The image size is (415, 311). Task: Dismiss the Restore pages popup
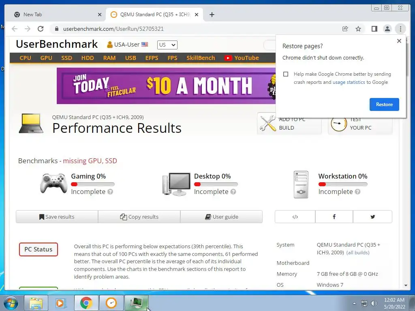click(x=399, y=41)
